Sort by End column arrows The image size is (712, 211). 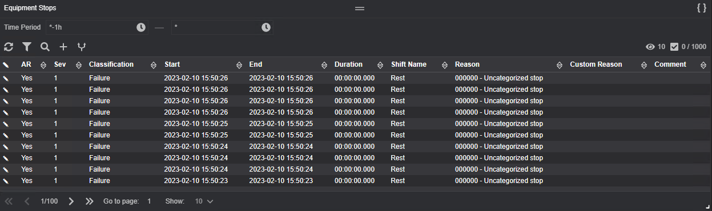click(324, 65)
